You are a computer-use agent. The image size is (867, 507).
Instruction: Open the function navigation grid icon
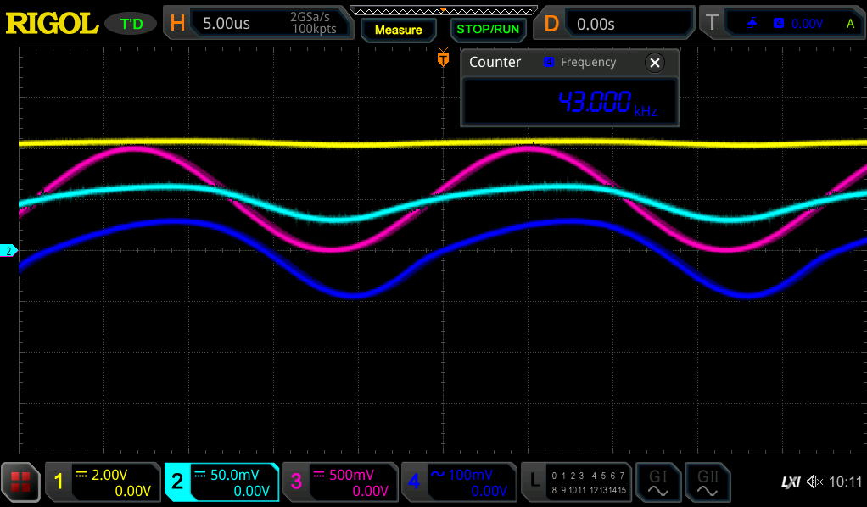[21, 482]
